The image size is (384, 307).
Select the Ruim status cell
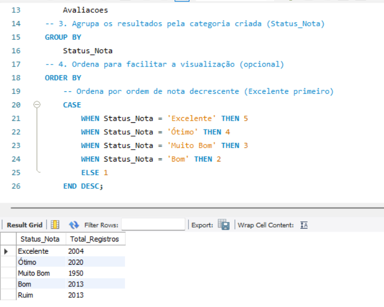coord(41,295)
